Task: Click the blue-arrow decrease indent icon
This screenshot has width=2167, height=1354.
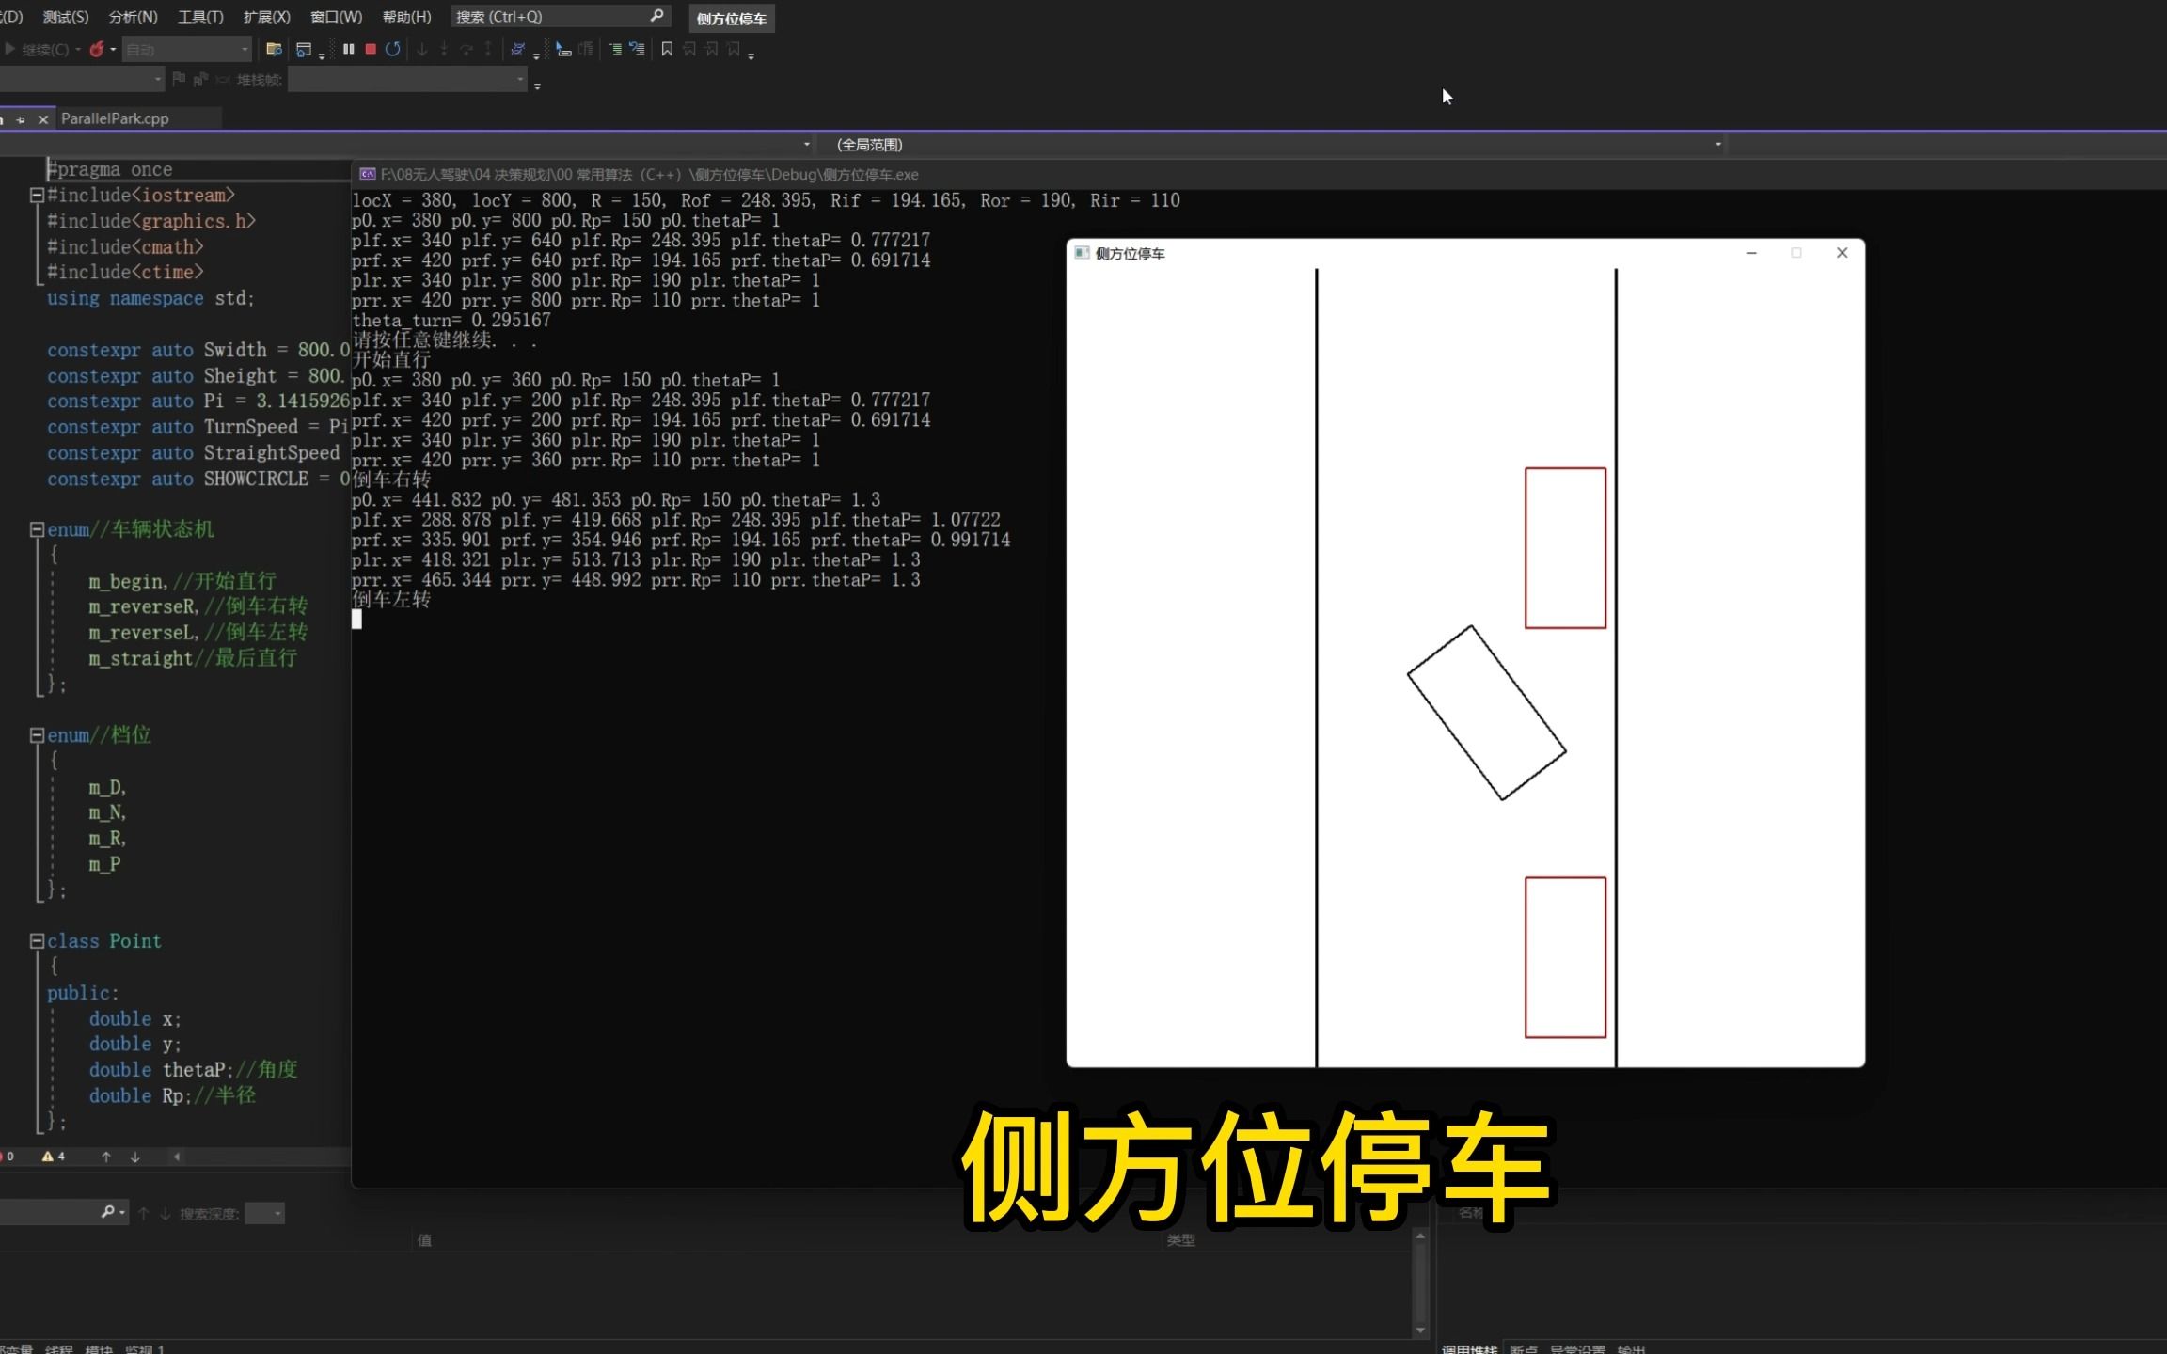Action: pyautogui.click(x=637, y=49)
